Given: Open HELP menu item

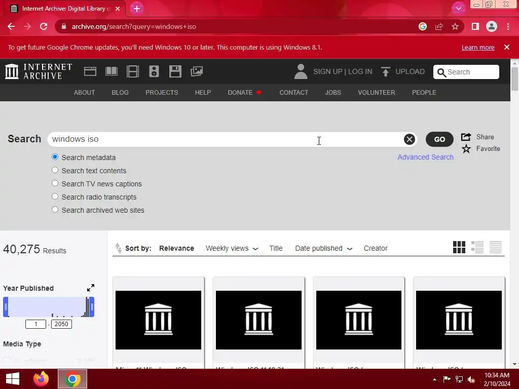Looking at the screenshot, I should (x=203, y=93).
